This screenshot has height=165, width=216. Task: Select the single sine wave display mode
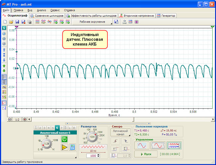(142, 145)
